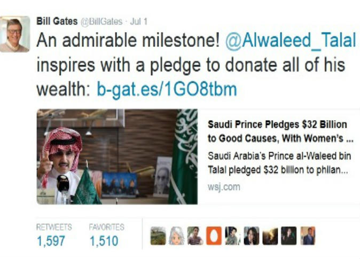The image size is (360, 259).
Task: Open the landscape photo user avatar
Action: [x=158, y=236]
